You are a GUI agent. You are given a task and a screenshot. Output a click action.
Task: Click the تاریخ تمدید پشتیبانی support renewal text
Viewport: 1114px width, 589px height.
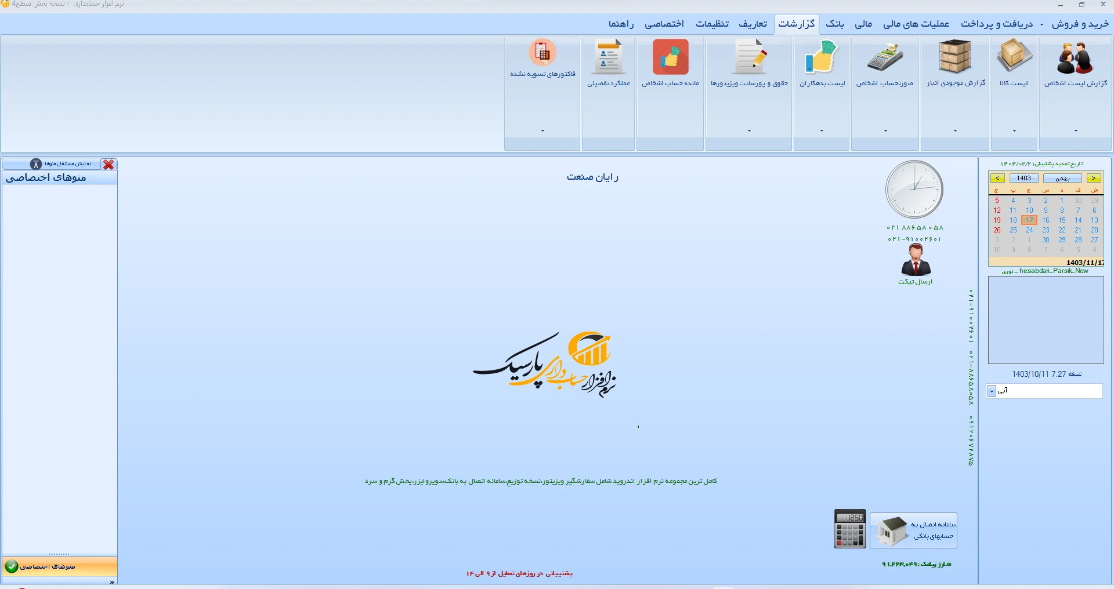[1042, 164]
